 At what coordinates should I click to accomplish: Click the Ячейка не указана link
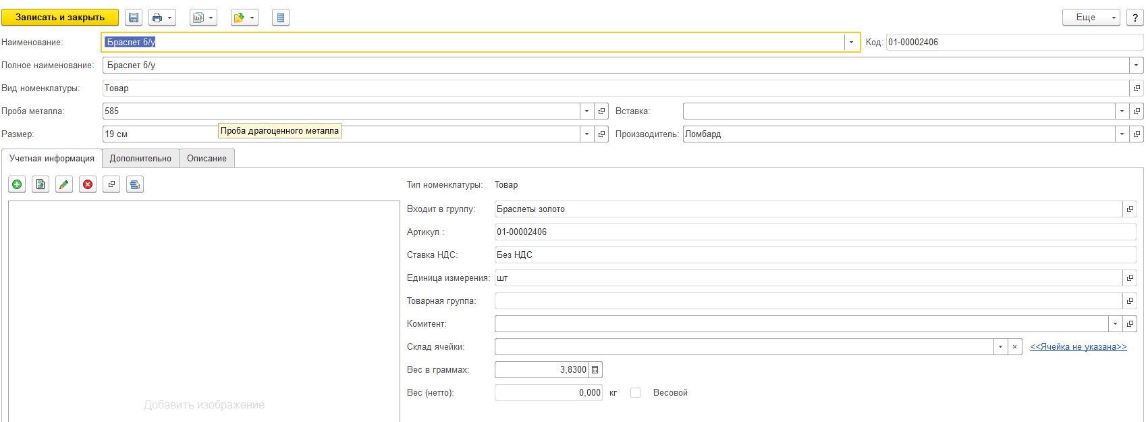1078,347
